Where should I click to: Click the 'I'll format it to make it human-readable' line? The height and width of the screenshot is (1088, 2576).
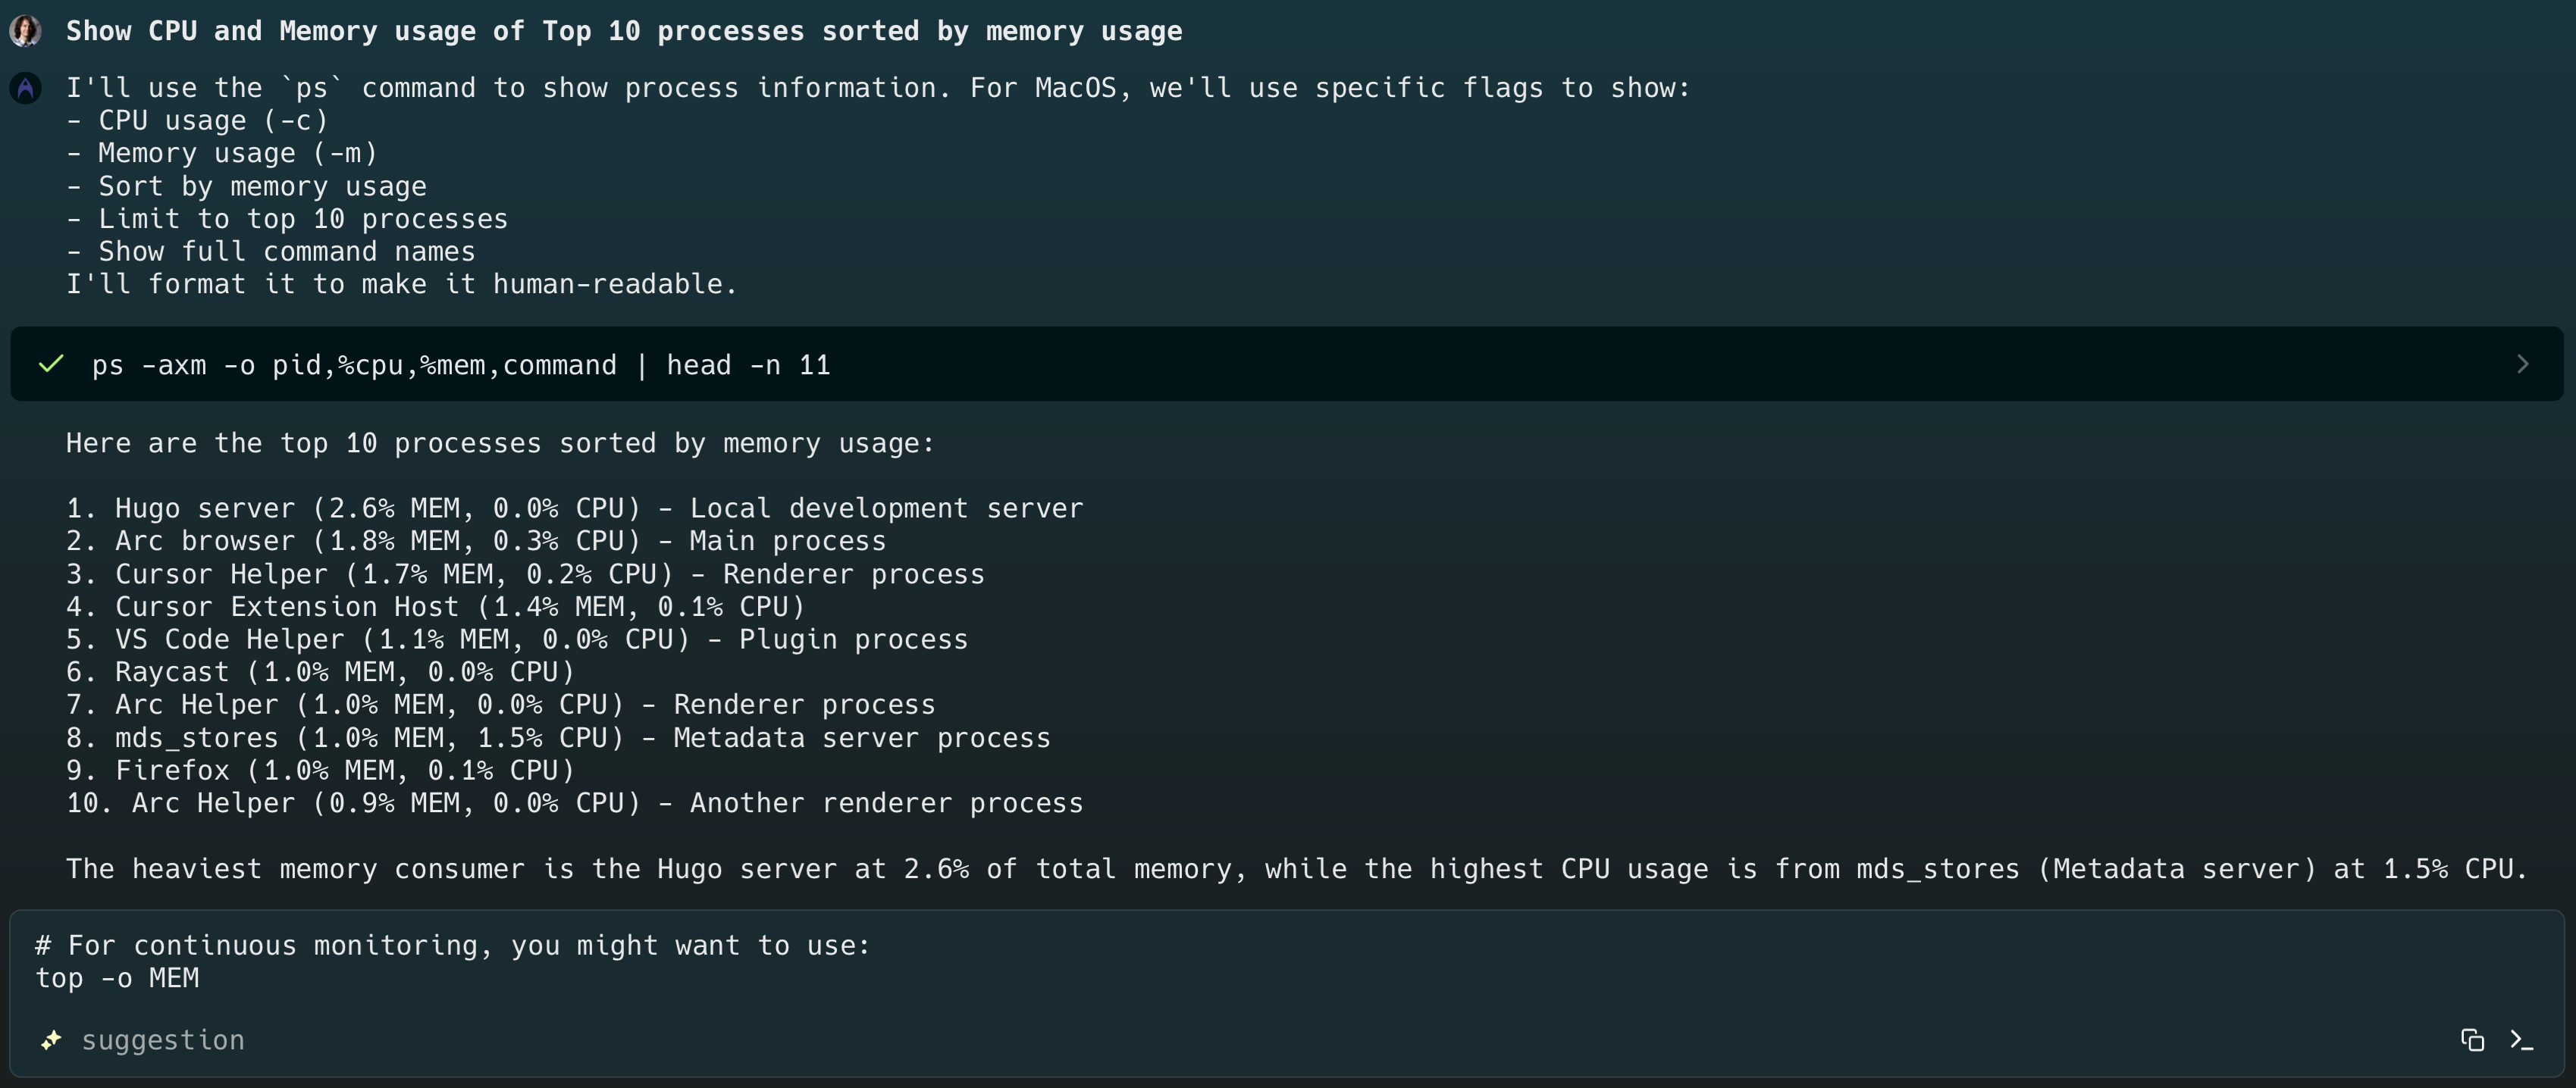tap(402, 285)
